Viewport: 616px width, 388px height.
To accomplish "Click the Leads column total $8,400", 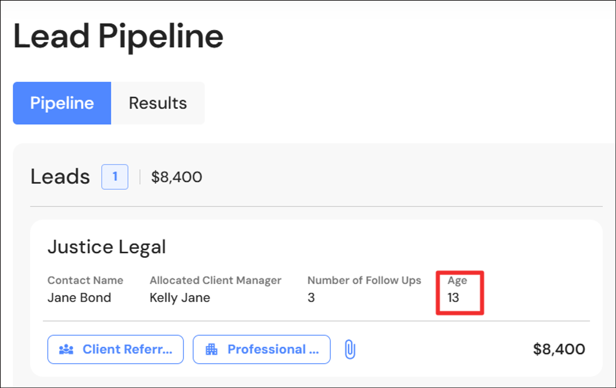I will (x=177, y=177).
